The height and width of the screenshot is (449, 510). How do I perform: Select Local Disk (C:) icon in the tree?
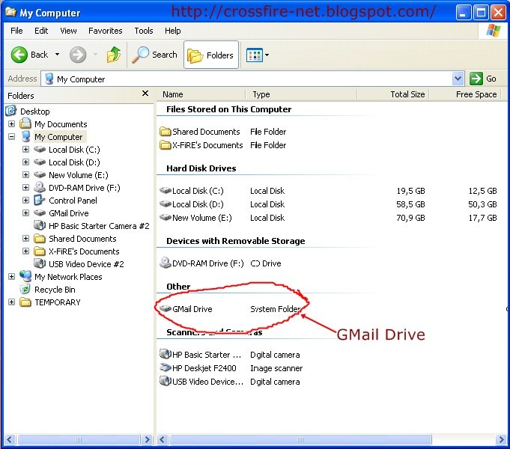(40, 149)
